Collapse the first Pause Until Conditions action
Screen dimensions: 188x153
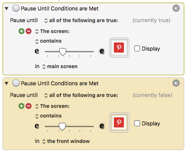pyautogui.click(x=6, y=9)
